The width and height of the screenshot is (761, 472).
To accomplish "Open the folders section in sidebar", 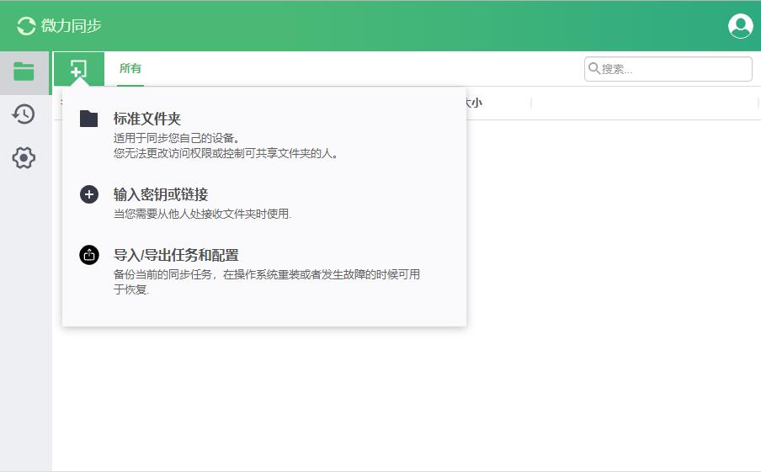I will [x=24, y=72].
